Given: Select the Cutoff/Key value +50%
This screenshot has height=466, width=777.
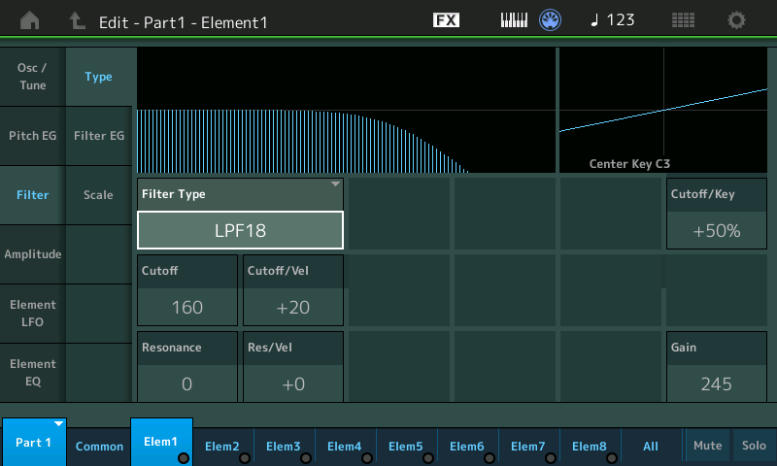Looking at the screenshot, I should tap(716, 230).
